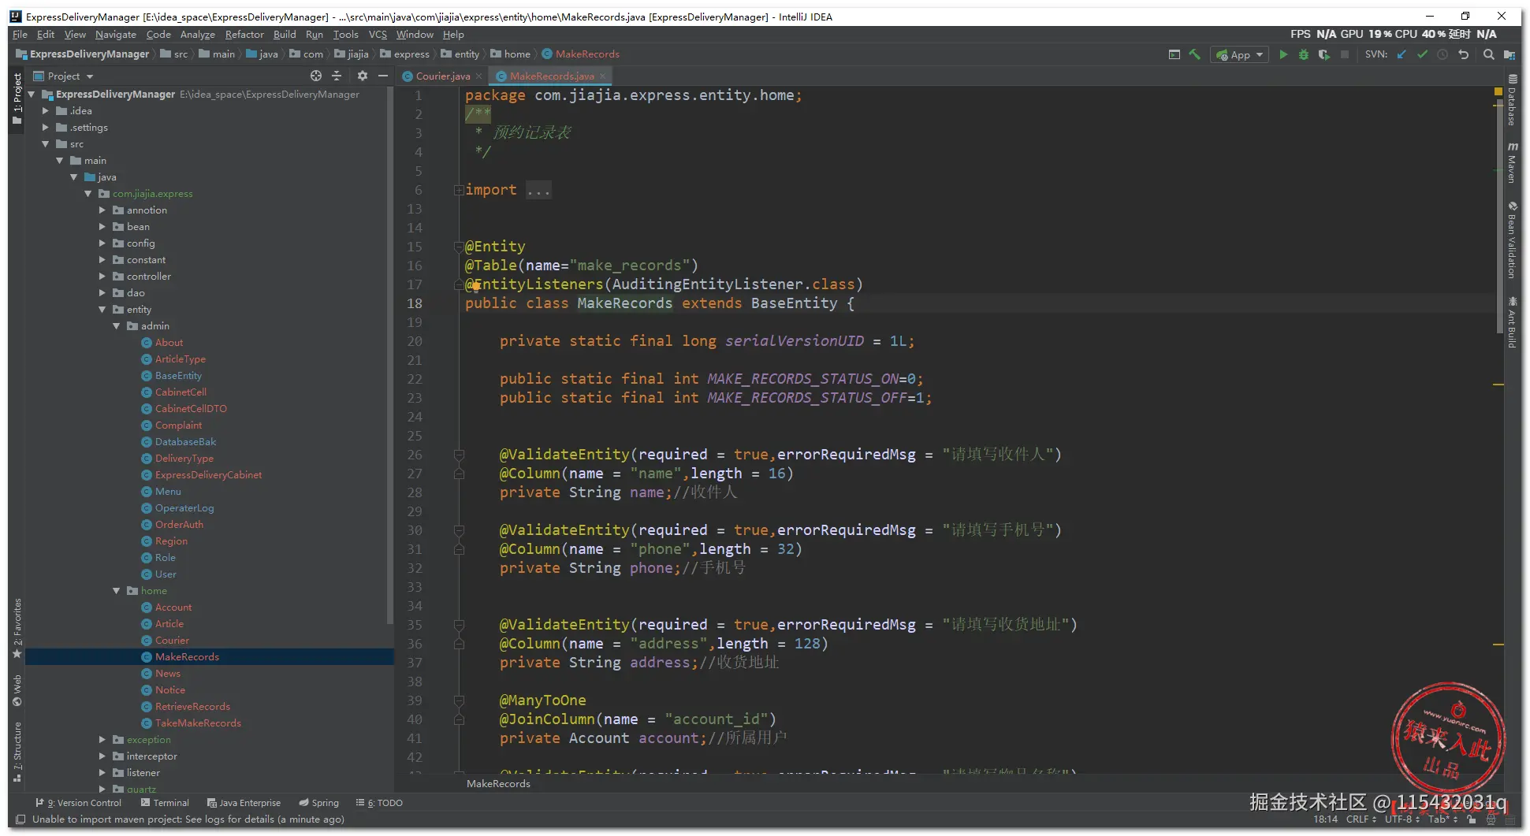This screenshot has height=836, width=1530.
Task: Build the project with the hammer icon
Action: coord(1195,54)
